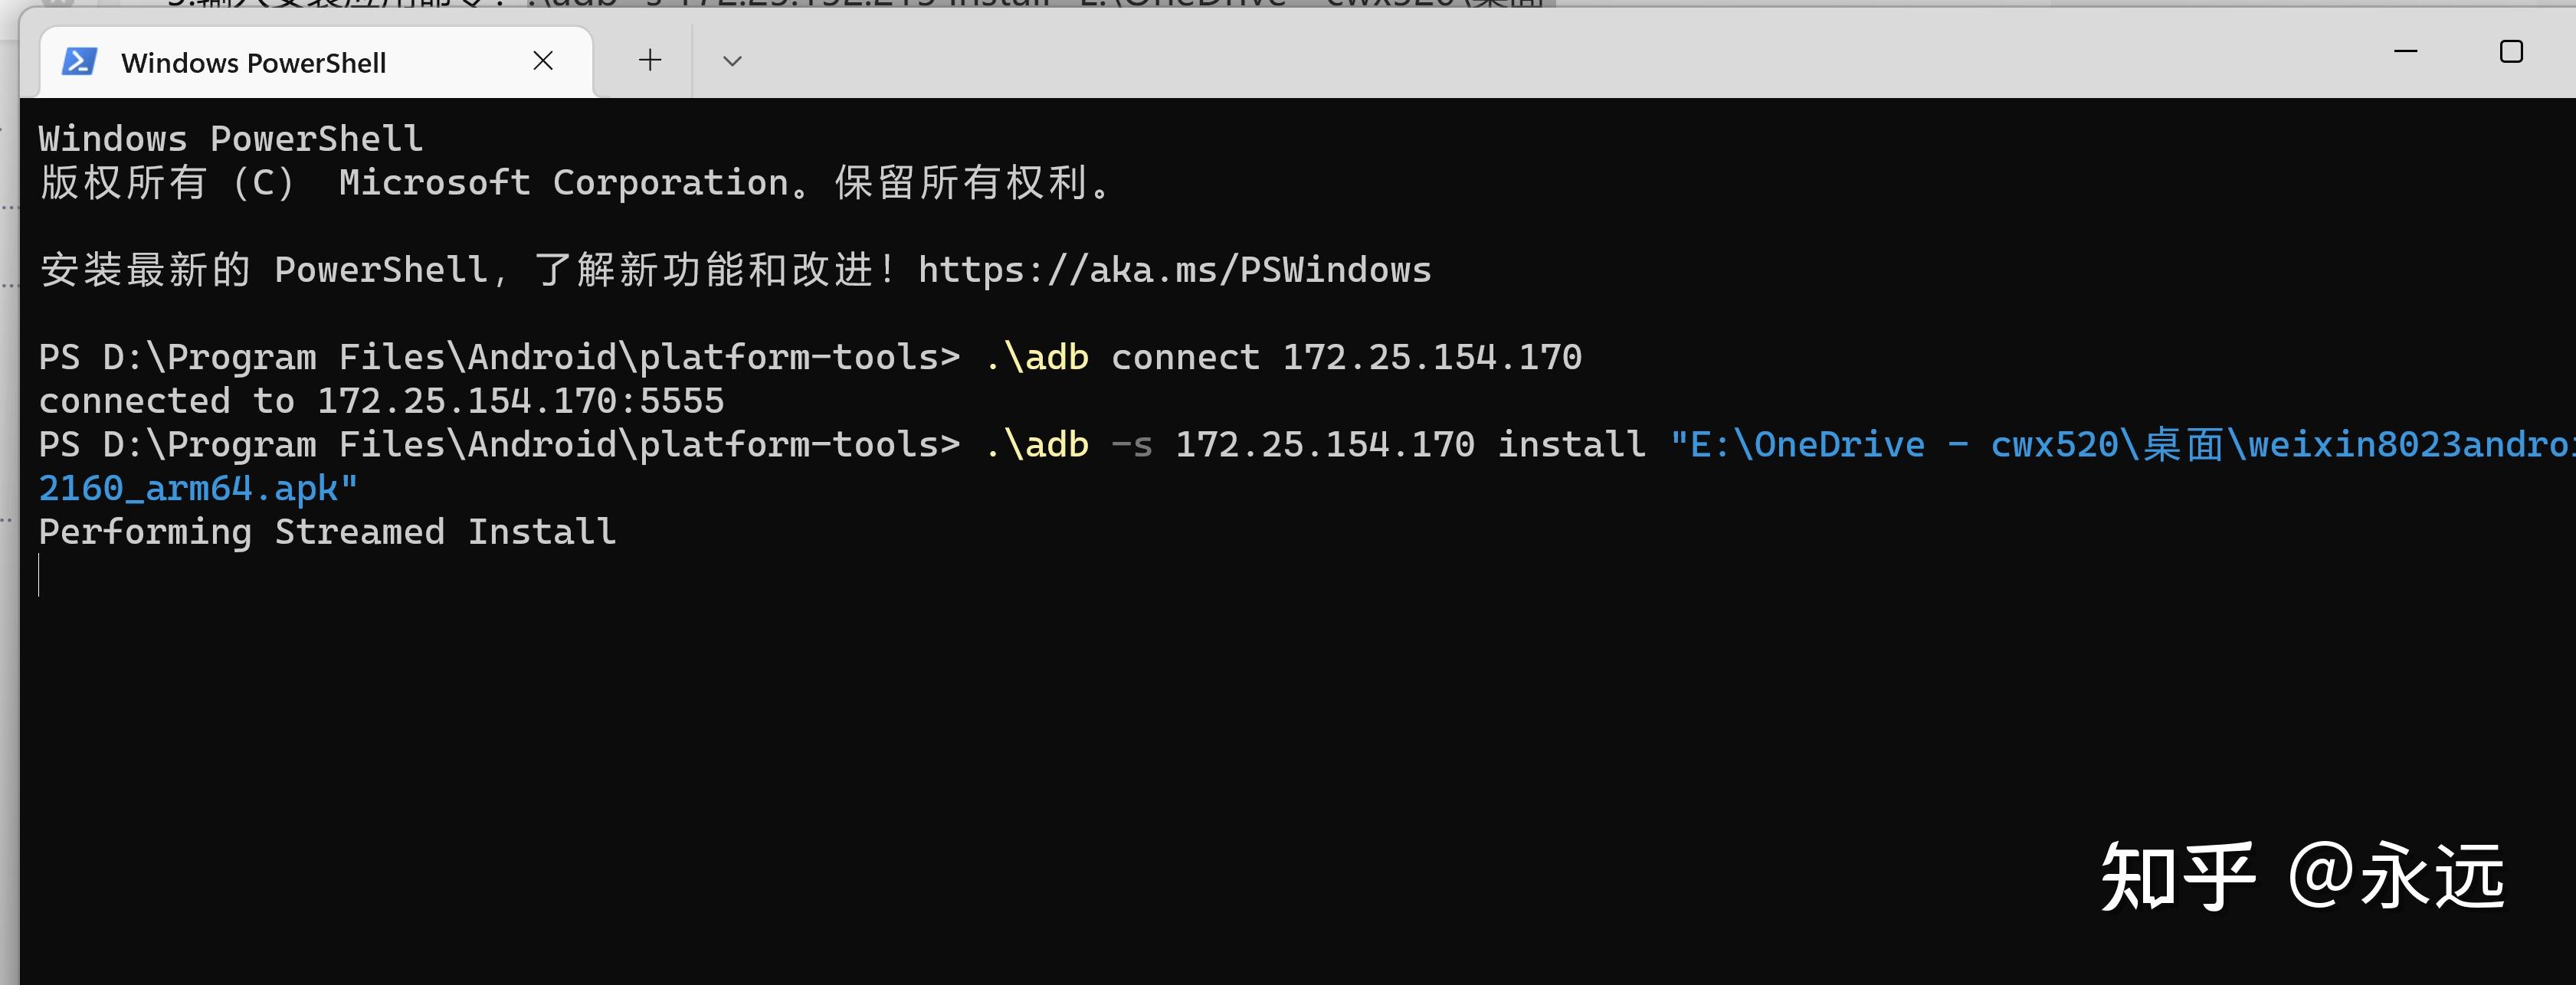The image size is (2576, 985).
Task: Click the blue E:\OneDrive path string
Action: [2122, 445]
